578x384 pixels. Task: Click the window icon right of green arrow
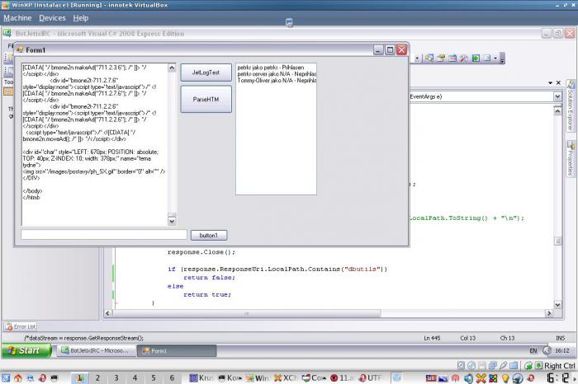coord(486,59)
